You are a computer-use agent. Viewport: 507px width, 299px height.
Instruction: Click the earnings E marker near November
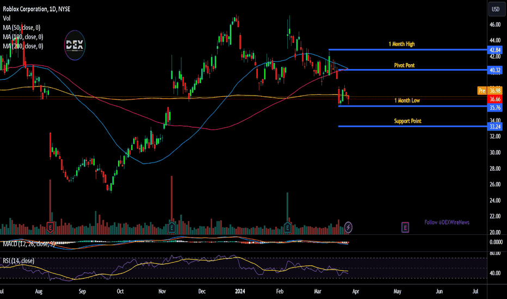tap(172, 228)
